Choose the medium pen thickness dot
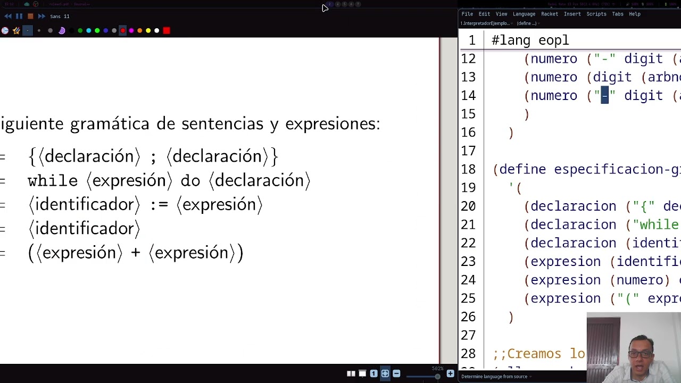681x383 pixels. 39,30
